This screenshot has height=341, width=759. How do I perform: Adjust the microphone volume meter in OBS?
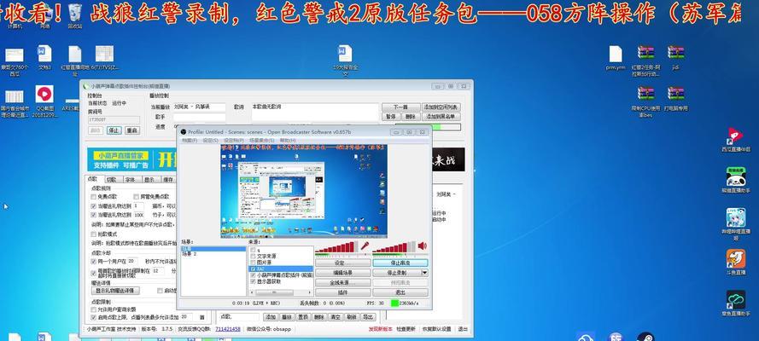[x=336, y=247]
